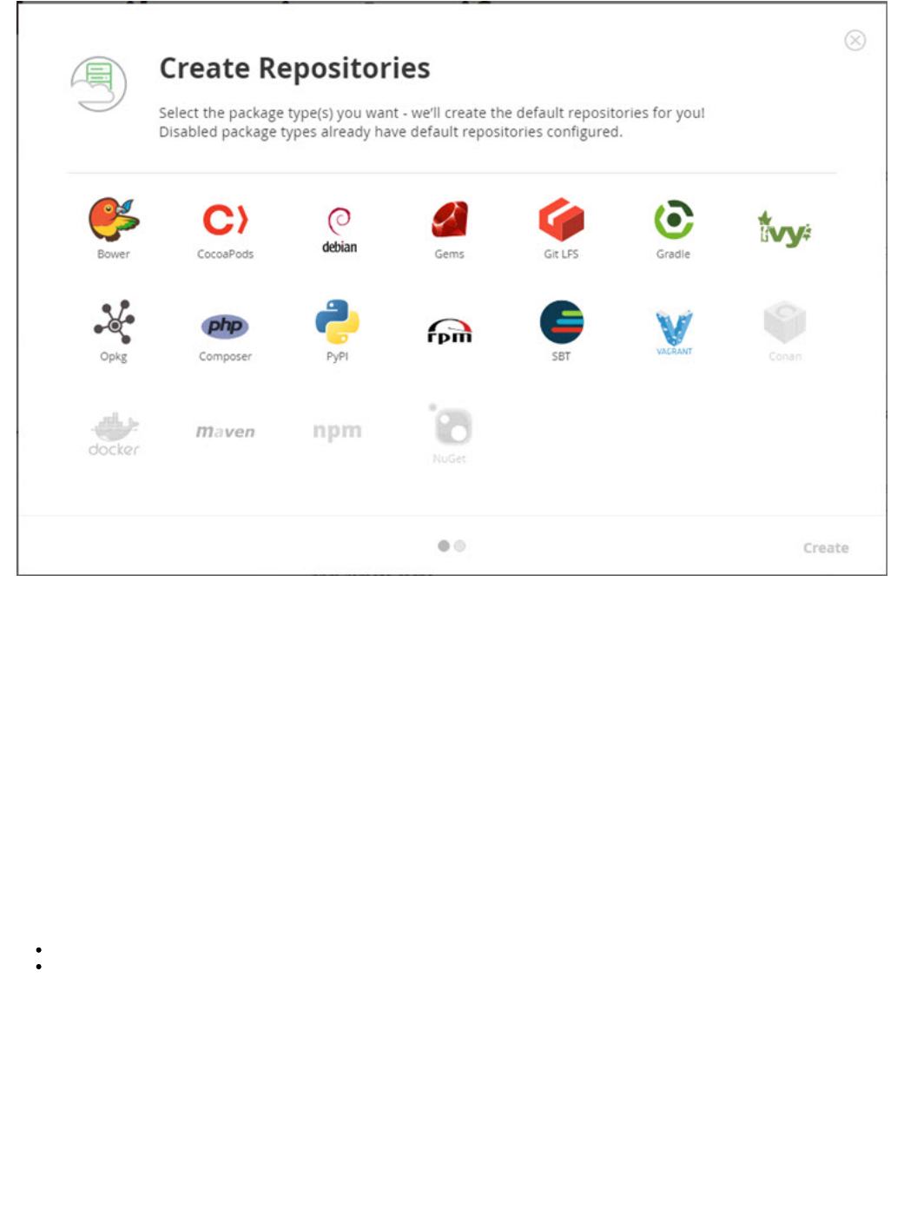The height and width of the screenshot is (1209, 897).
Task: Click the disabled NuGet package icon
Action: 450,433
